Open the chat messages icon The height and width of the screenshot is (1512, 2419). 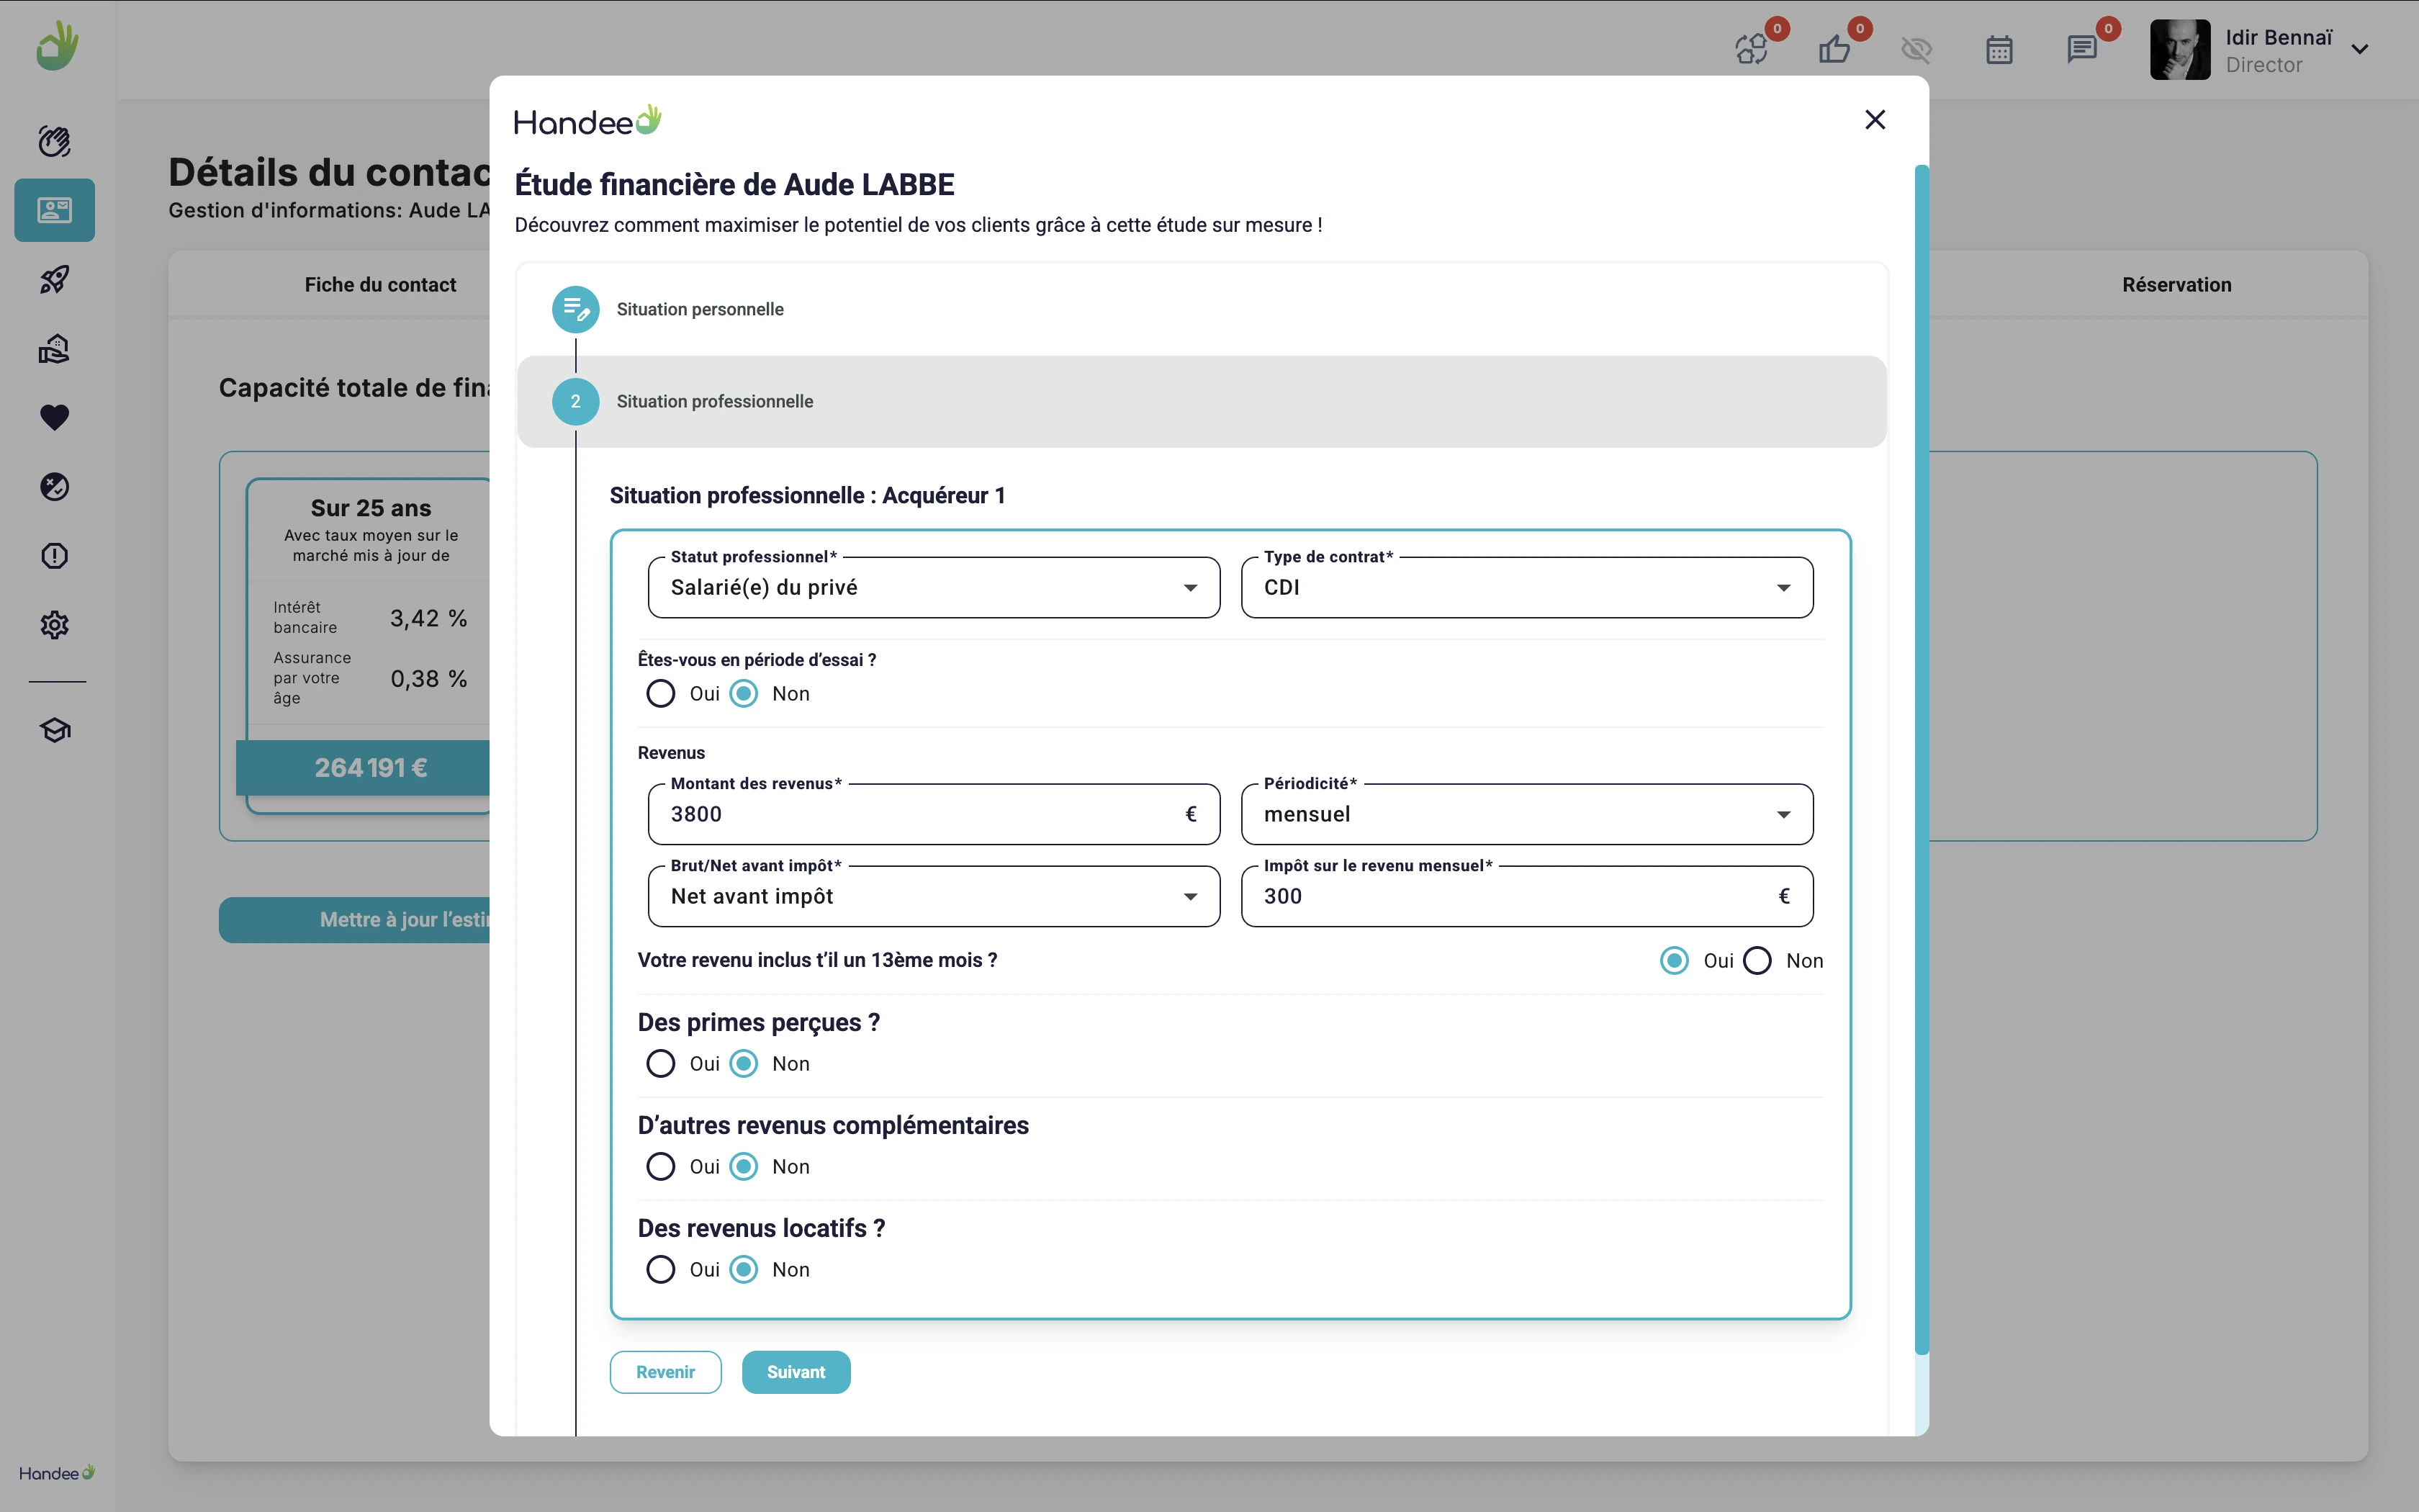[x=2081, y=49]
